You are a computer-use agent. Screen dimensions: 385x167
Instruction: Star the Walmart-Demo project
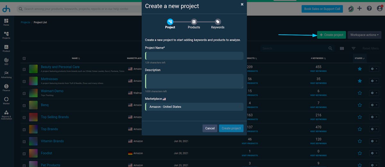point(360,93)
